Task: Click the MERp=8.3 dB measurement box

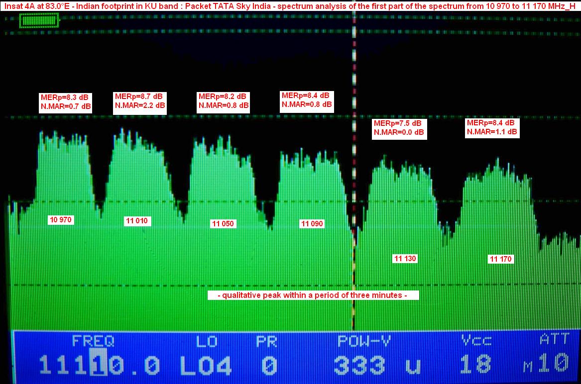Action: 65,101
